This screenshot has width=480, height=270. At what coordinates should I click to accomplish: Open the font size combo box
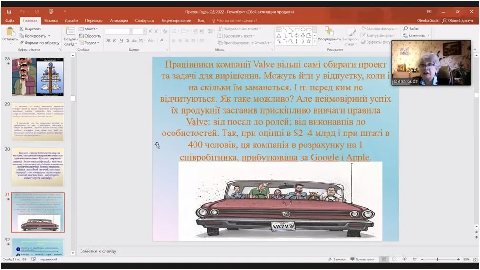[139, 31]
